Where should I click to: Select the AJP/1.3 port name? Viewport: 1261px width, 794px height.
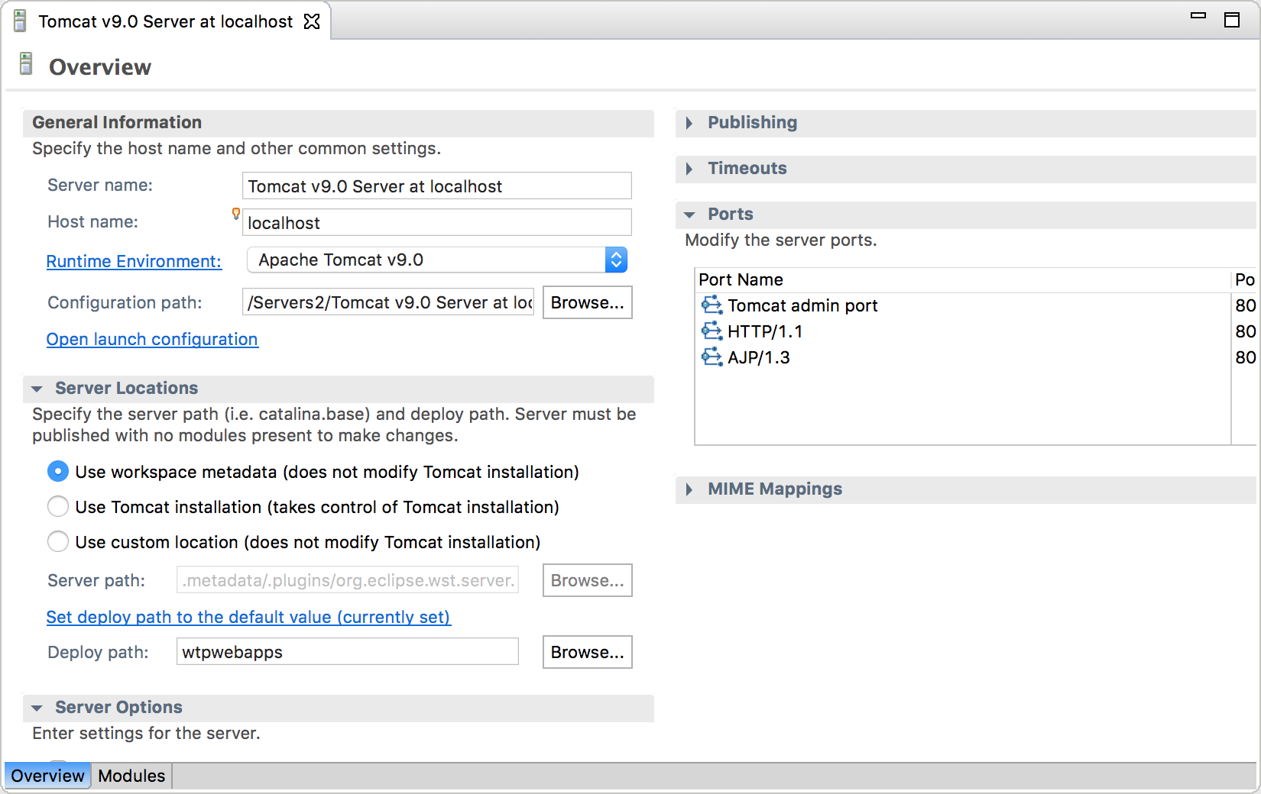click(x=759, y=357)
